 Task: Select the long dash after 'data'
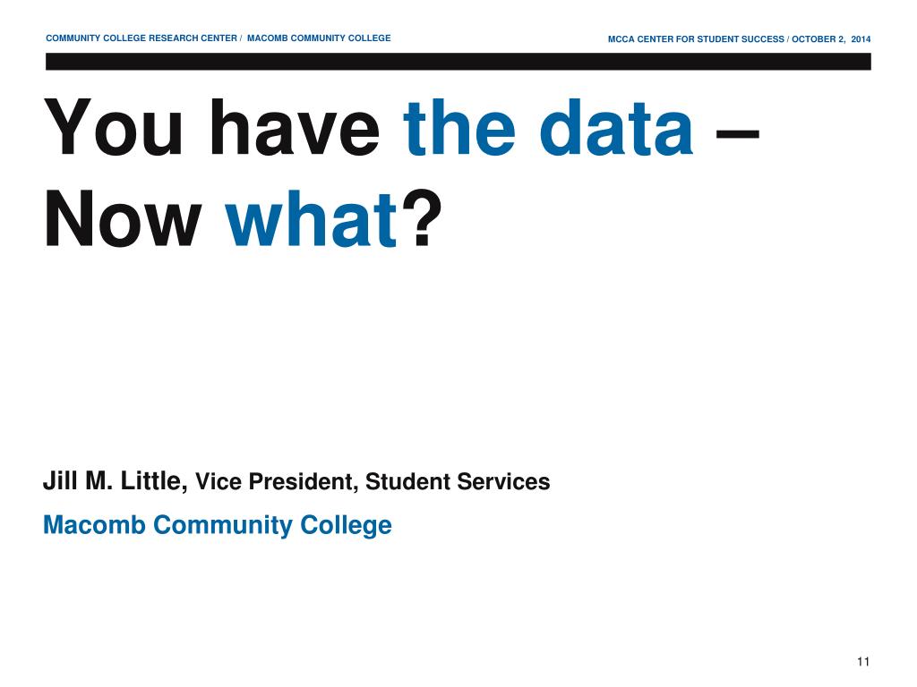coord(738,134)
